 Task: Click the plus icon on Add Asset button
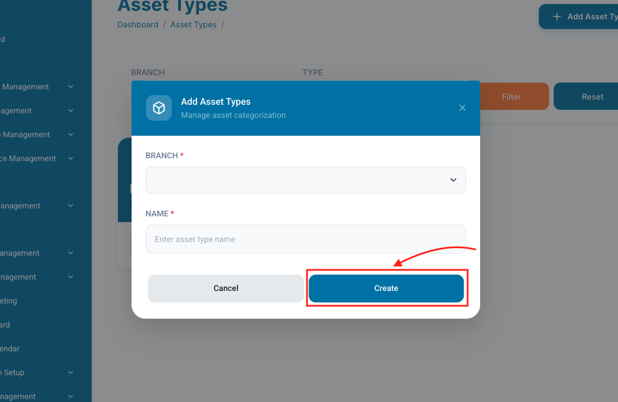tap(557, 17)
